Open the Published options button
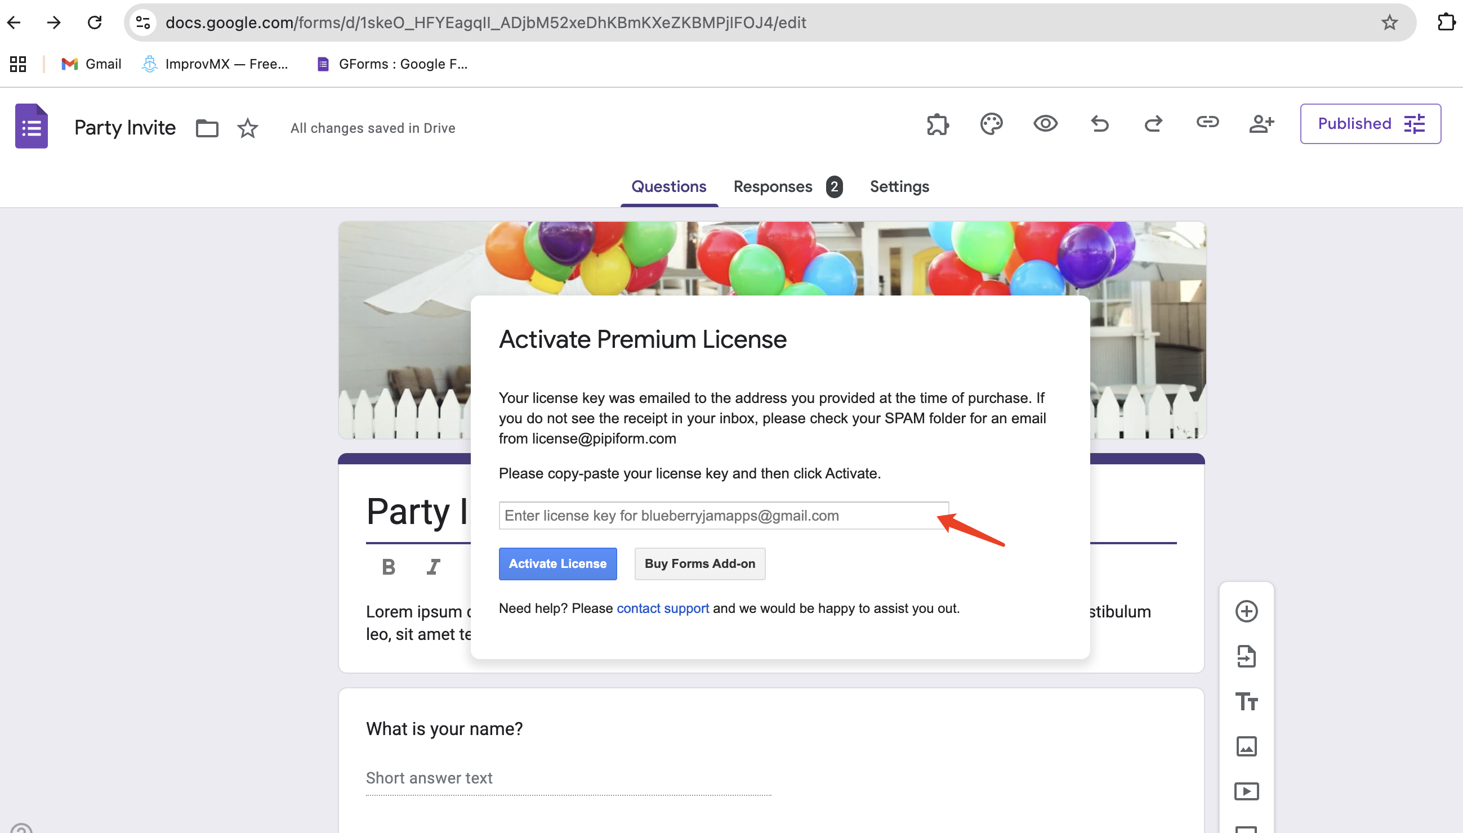Screen dimensions: 1463x833 coord(1370,124)
